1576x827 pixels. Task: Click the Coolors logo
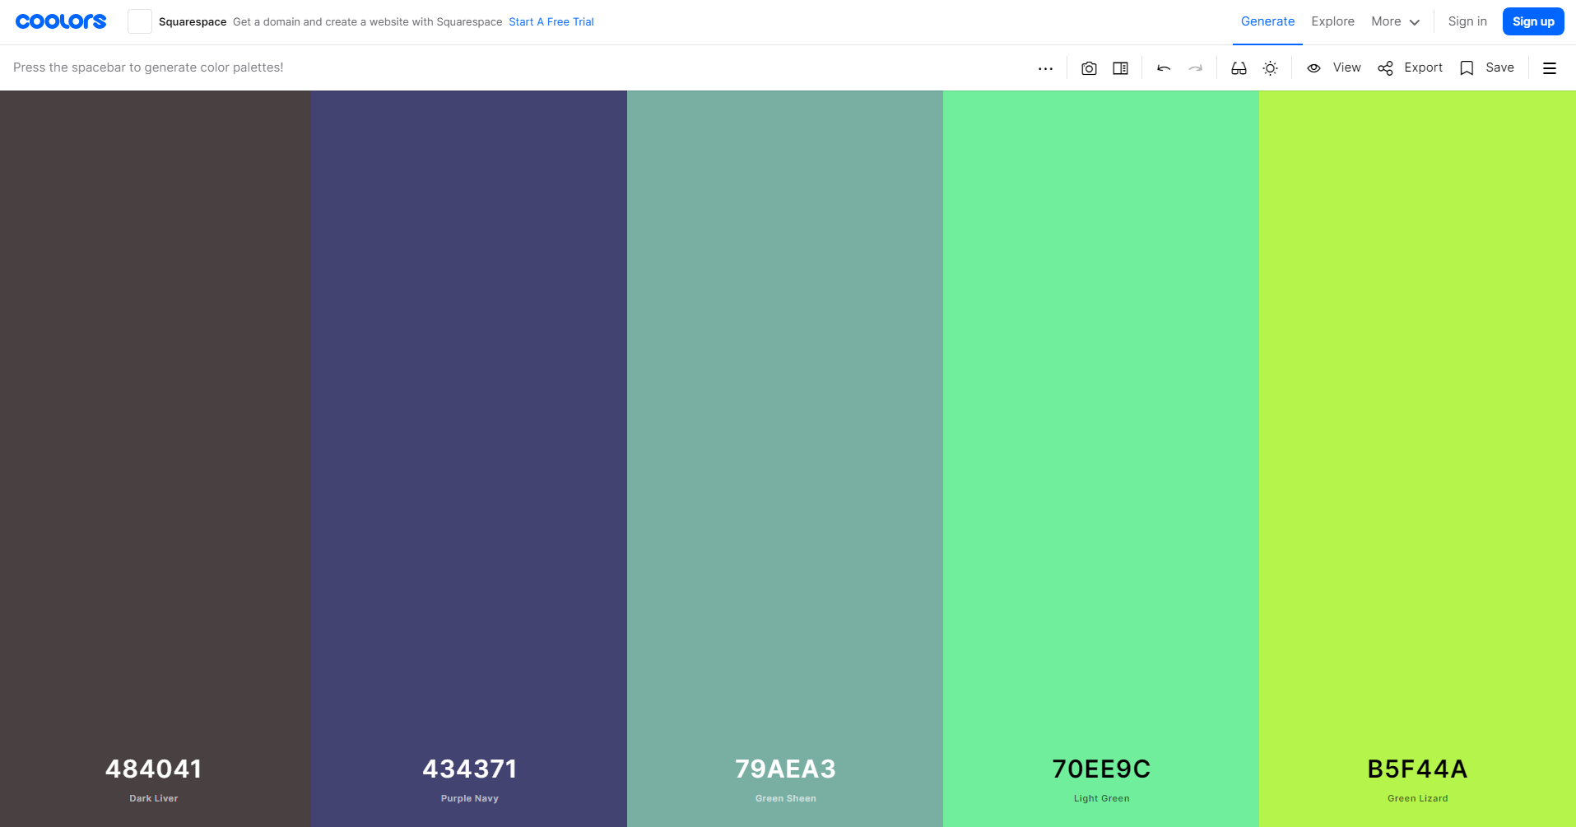(61, 21)
